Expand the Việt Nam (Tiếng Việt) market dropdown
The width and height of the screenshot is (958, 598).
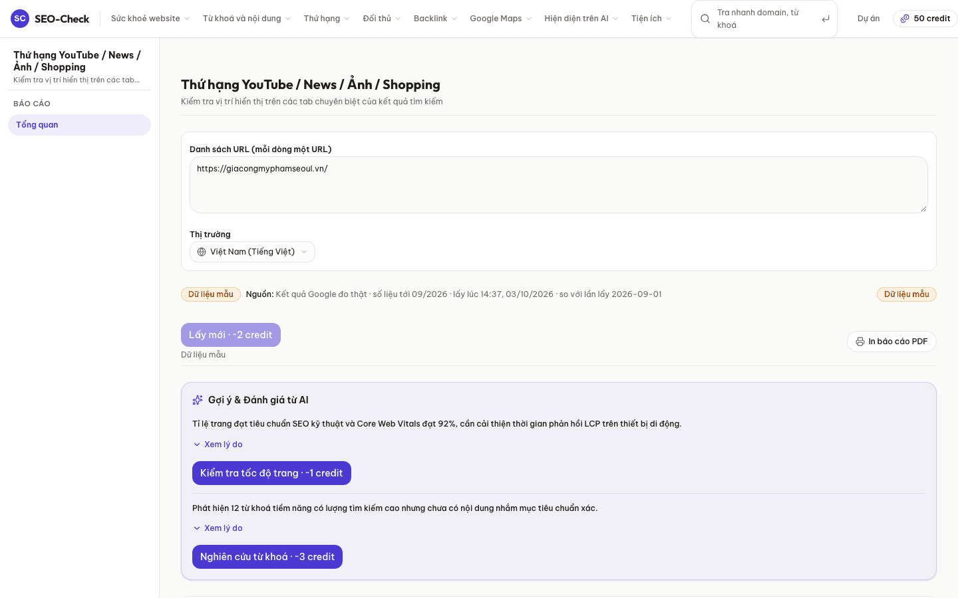[252, 252]
